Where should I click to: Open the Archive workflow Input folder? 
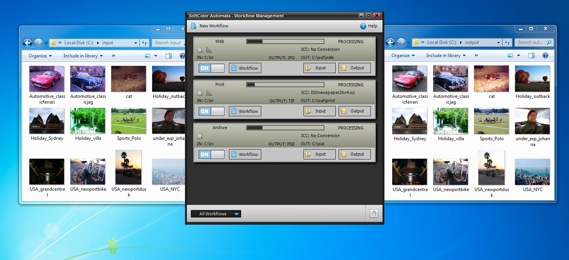pos(320,154)
